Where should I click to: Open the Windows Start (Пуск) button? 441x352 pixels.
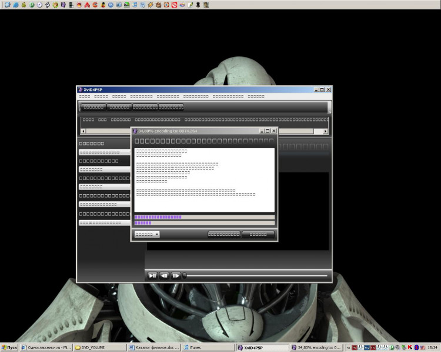[x=9, y=347]
